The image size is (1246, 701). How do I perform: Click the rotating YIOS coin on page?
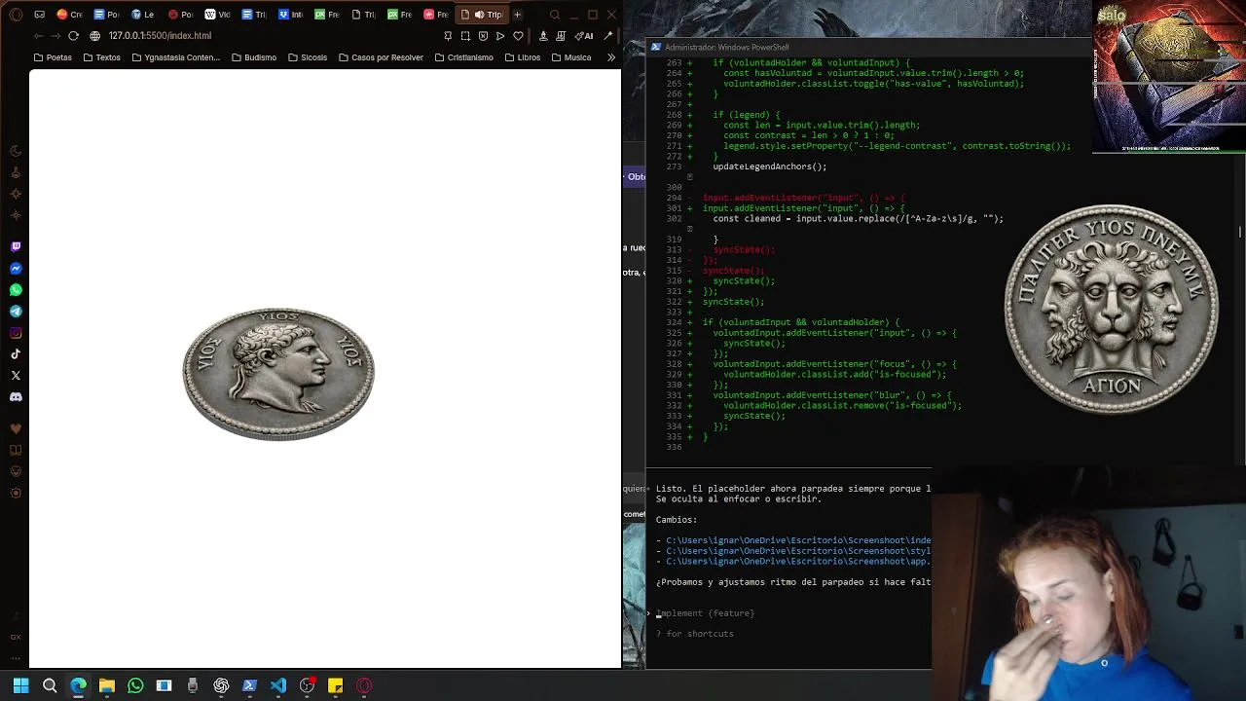[x=278, y=374]
